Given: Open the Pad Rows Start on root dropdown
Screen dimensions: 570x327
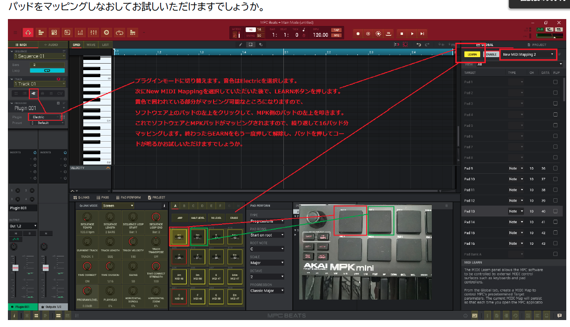Looking at the screenshot, I should point(267,235).
